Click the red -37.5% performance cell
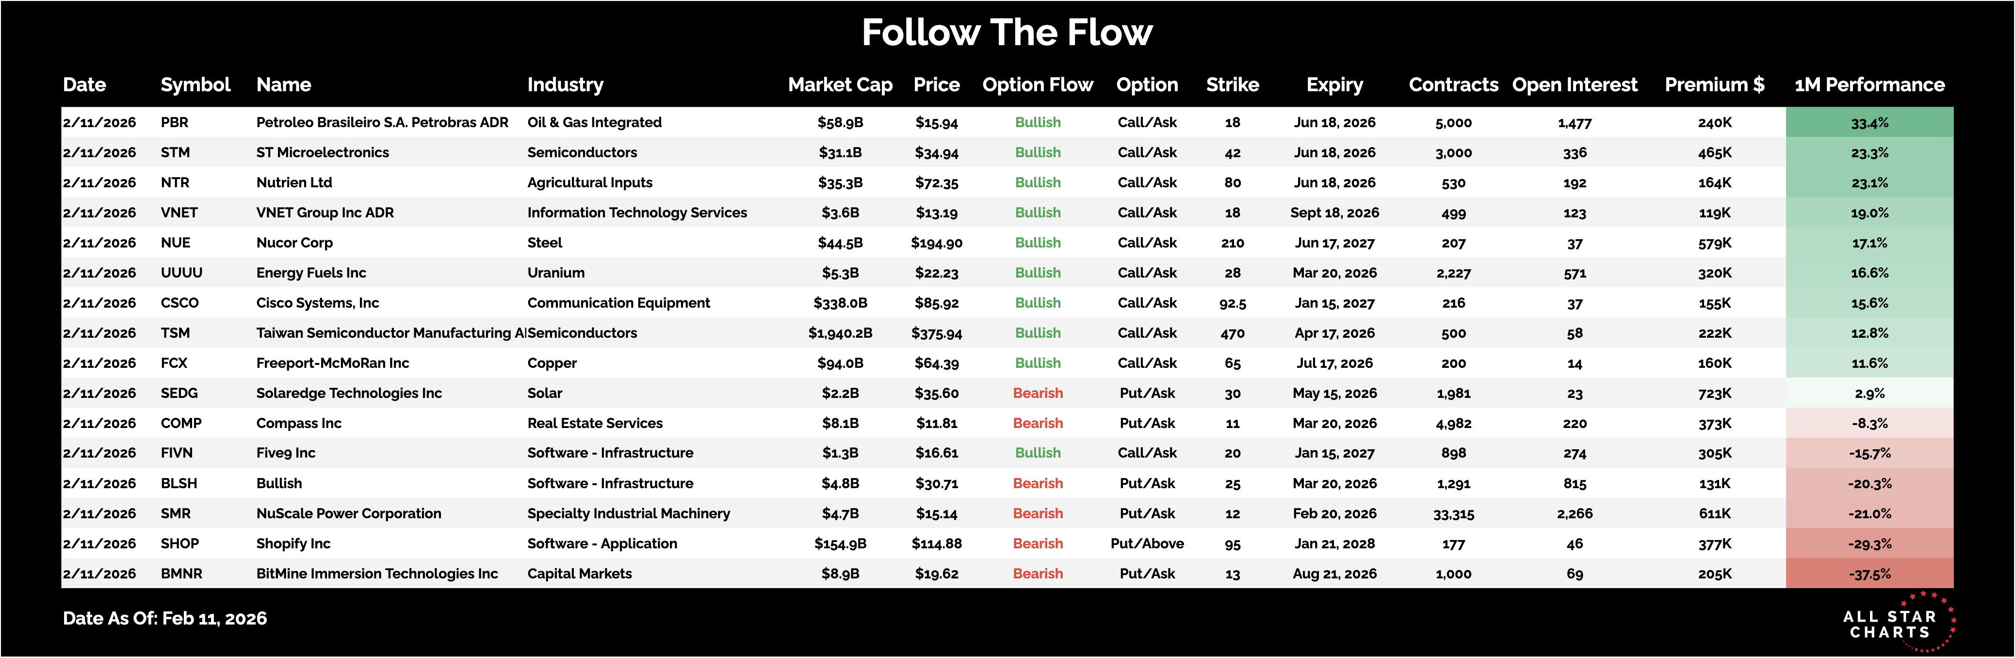Screen dimensions: 2015x658 click(1869, 574)
